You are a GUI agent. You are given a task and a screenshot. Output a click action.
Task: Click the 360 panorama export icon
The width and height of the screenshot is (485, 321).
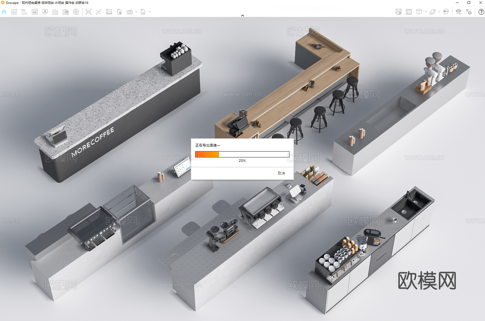point(130,12)
